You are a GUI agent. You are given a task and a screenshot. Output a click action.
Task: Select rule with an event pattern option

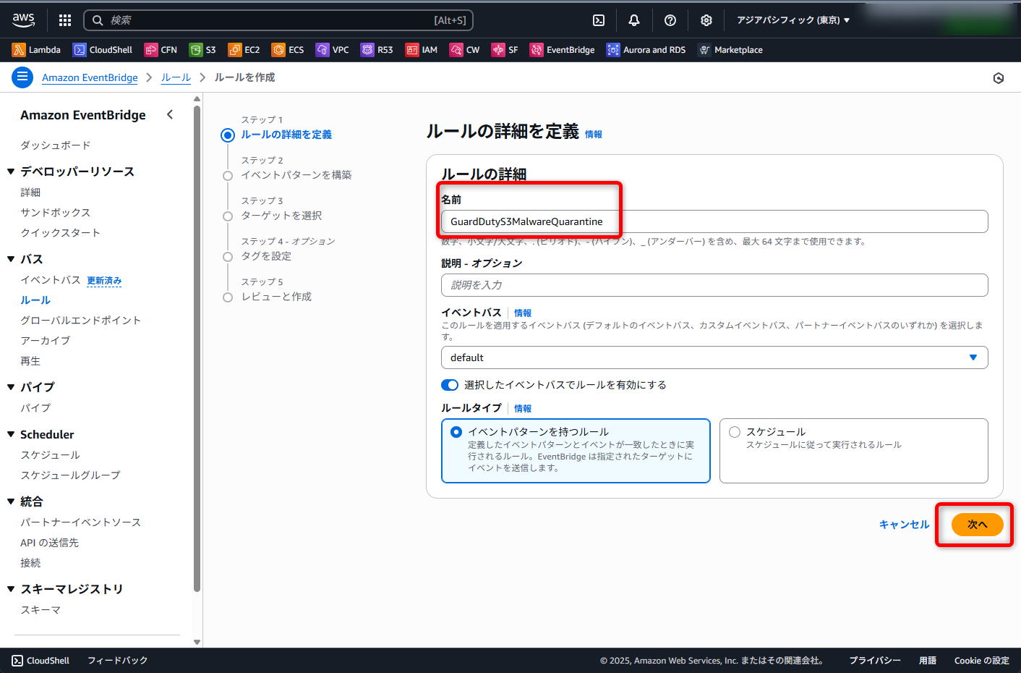point(456,432)
